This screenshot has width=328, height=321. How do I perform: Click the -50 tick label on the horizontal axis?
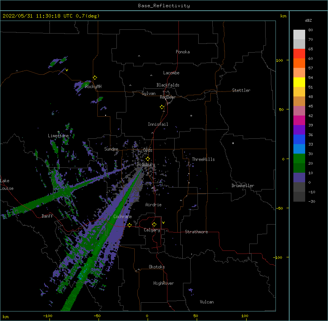click(x=97, y=316)
